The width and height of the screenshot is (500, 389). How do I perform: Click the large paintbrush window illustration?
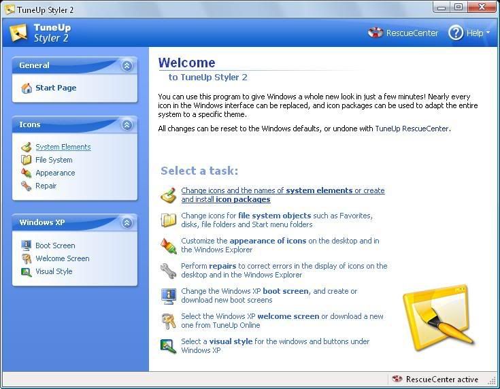tap(435, 316)
